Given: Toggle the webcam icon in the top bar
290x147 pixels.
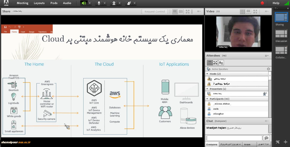Looking at the screenshot, I should pos(114,3).
